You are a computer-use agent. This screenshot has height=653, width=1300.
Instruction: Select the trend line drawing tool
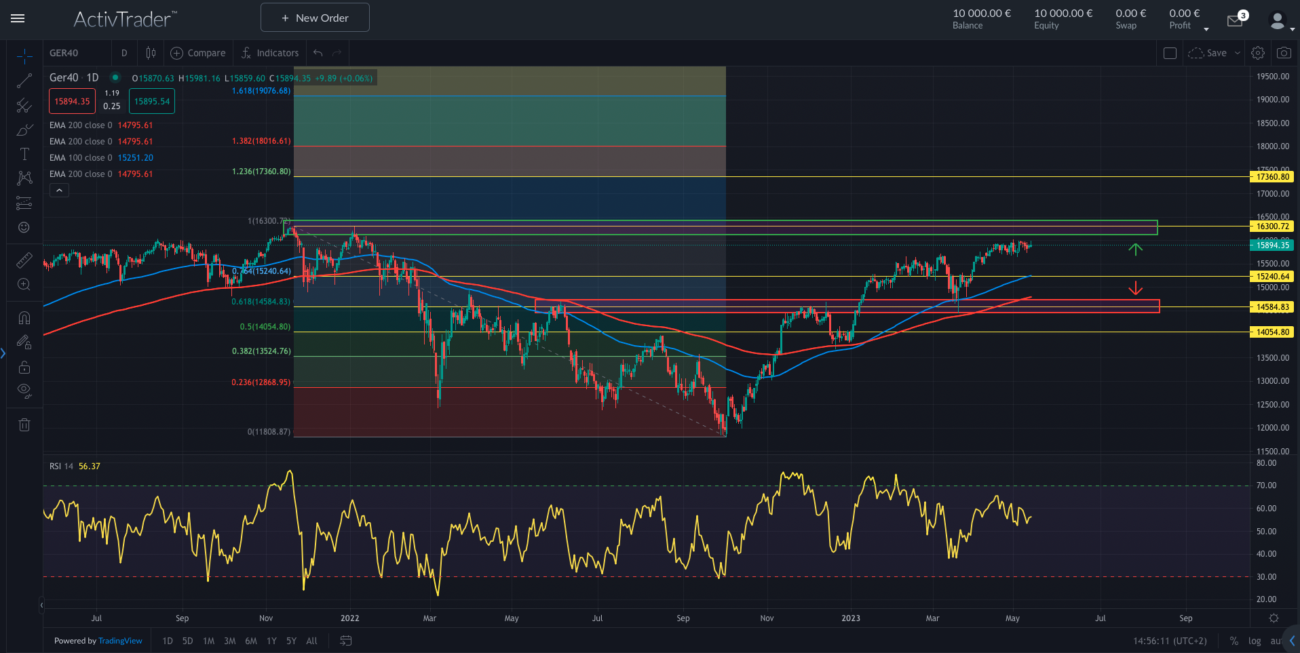(x=24, y=81)
